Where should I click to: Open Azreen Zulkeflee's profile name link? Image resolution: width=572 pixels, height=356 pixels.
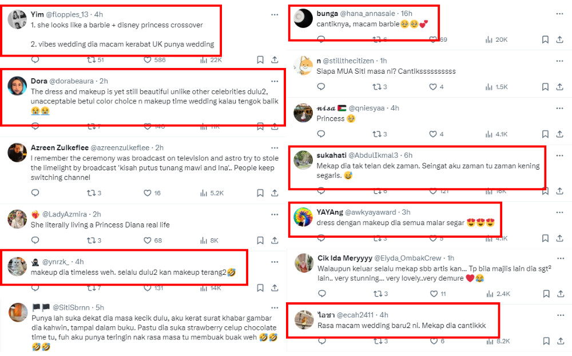coord(59,148)
